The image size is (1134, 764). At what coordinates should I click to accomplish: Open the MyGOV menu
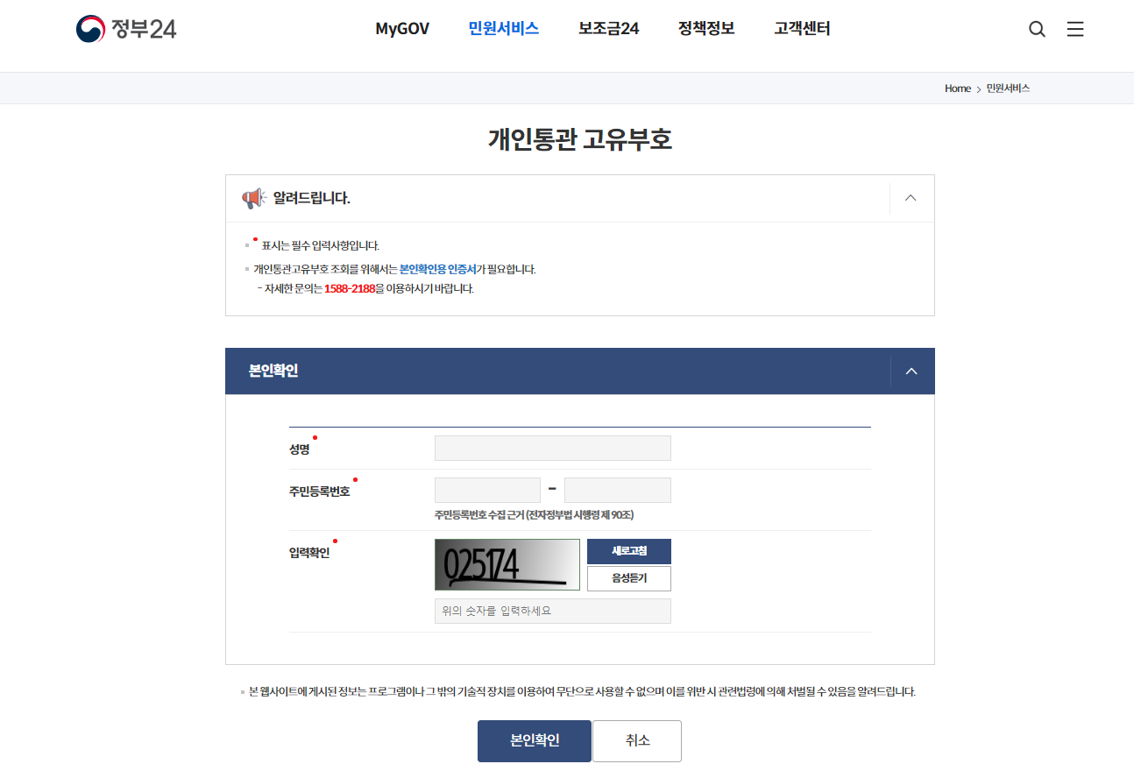tap(401, 28)
